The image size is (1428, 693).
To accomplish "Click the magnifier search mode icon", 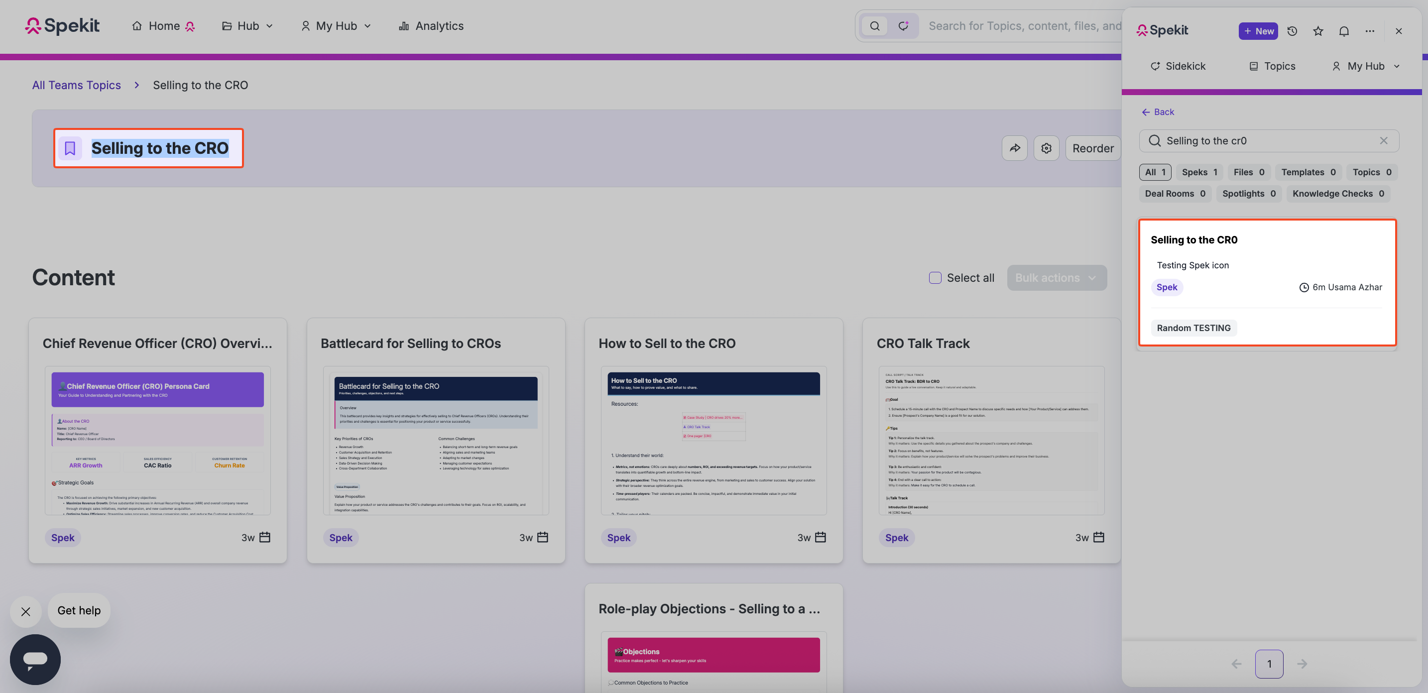I will 875,26.
